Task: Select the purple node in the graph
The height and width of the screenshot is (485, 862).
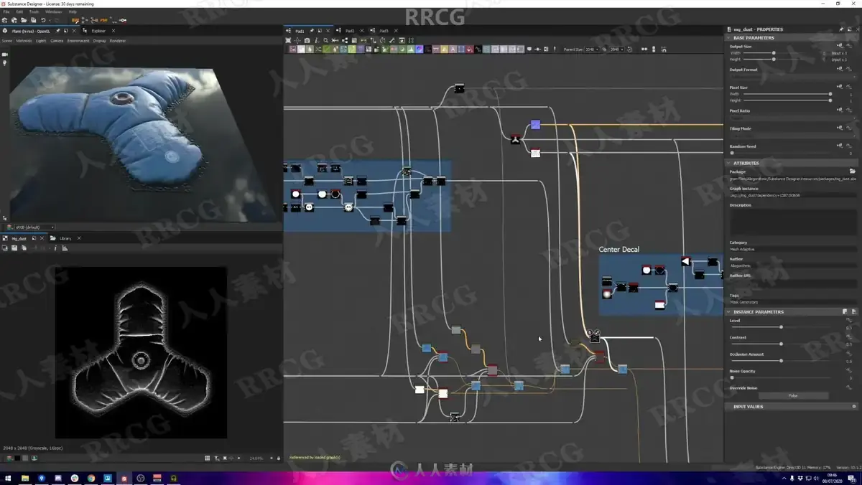Action: click(x=535, y=125)
